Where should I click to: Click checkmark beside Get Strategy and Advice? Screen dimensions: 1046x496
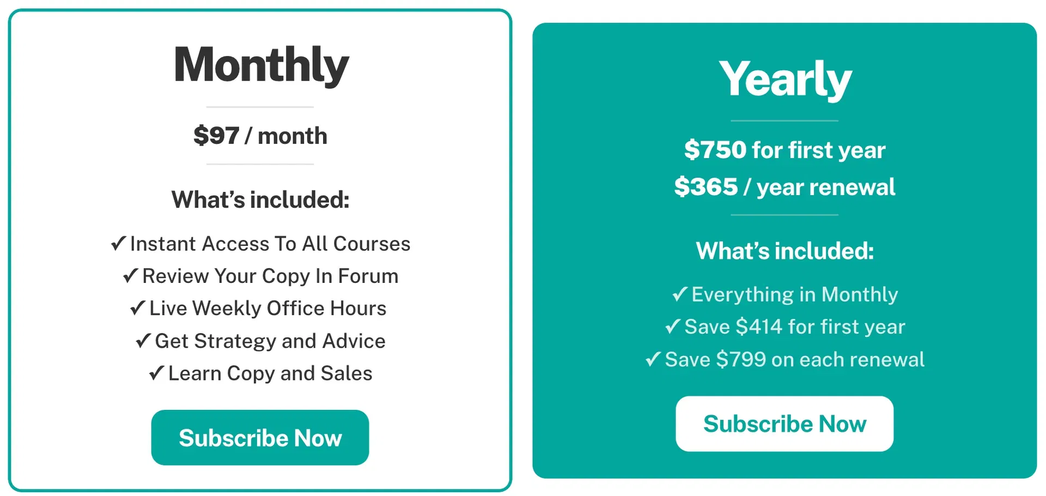coord(143,341)
